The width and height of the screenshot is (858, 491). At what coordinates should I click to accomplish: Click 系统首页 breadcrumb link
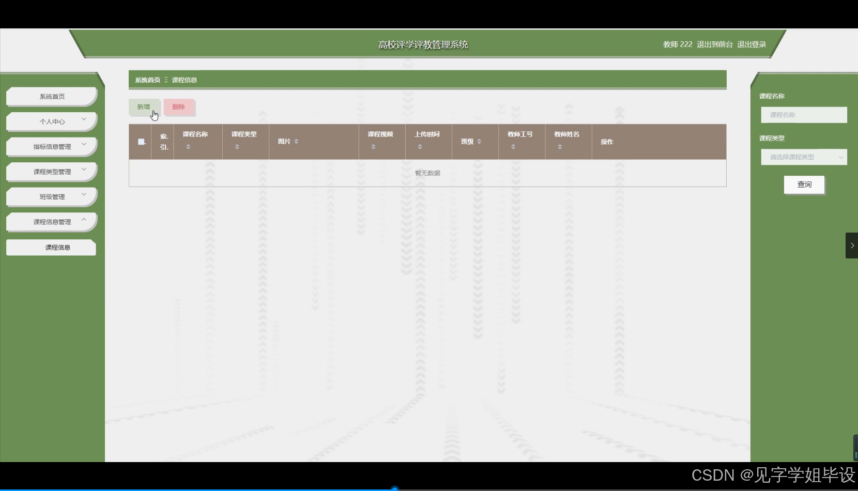[x=148, y=80]
